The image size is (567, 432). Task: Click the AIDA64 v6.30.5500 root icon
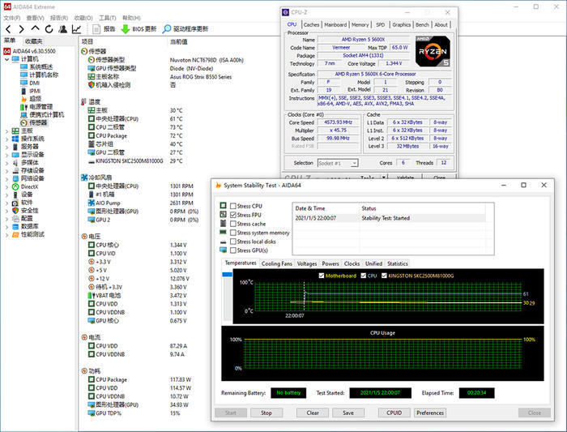click(6, 51)
